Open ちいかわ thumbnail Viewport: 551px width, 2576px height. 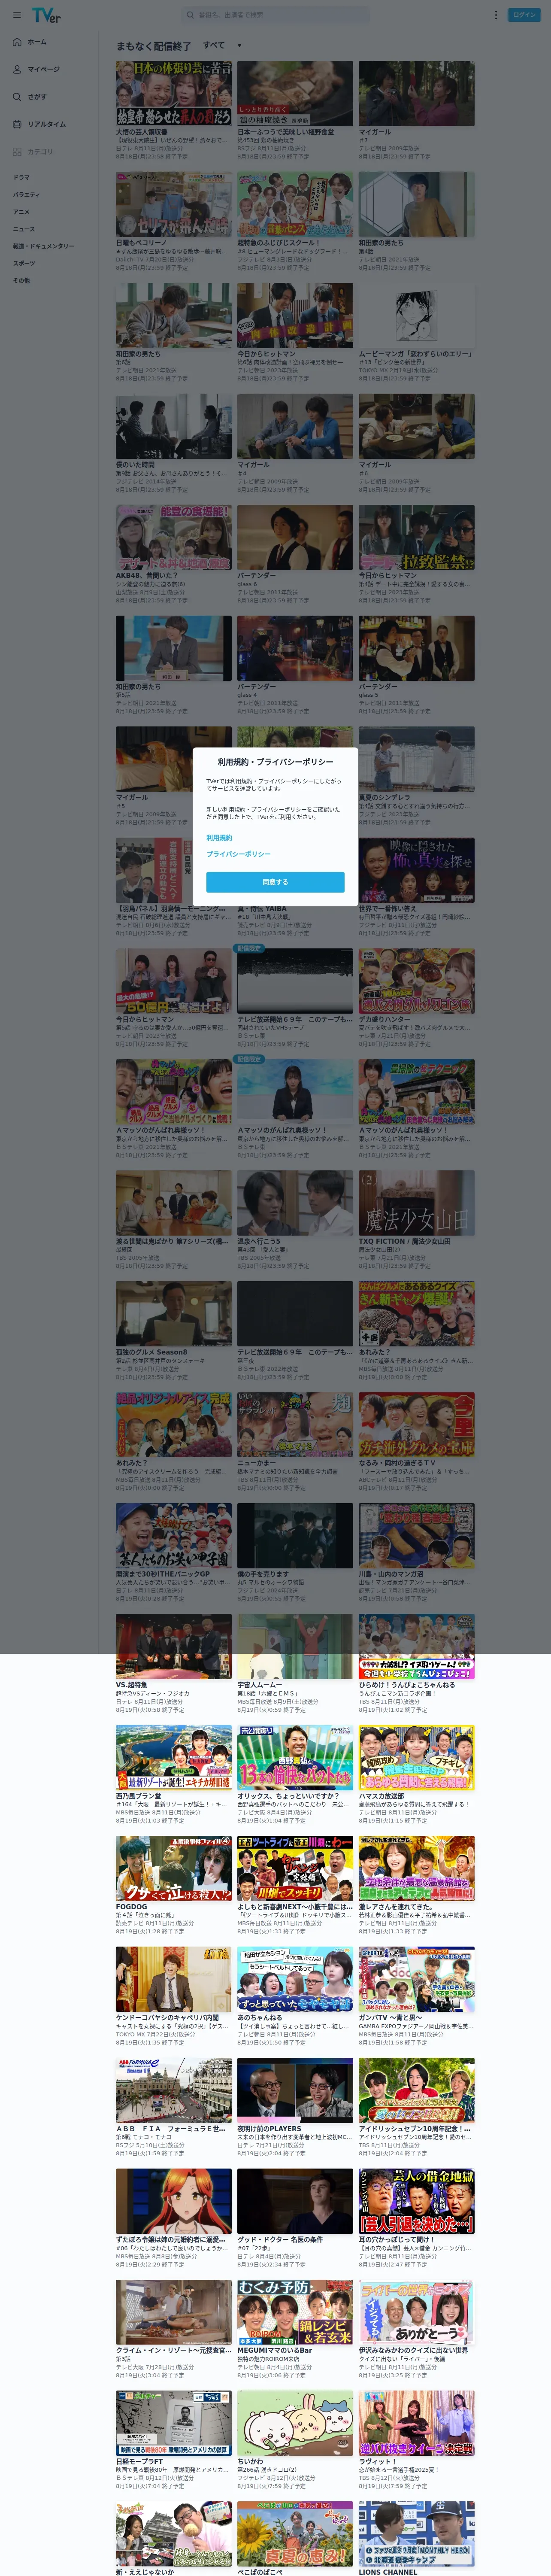coord(295,2424)
